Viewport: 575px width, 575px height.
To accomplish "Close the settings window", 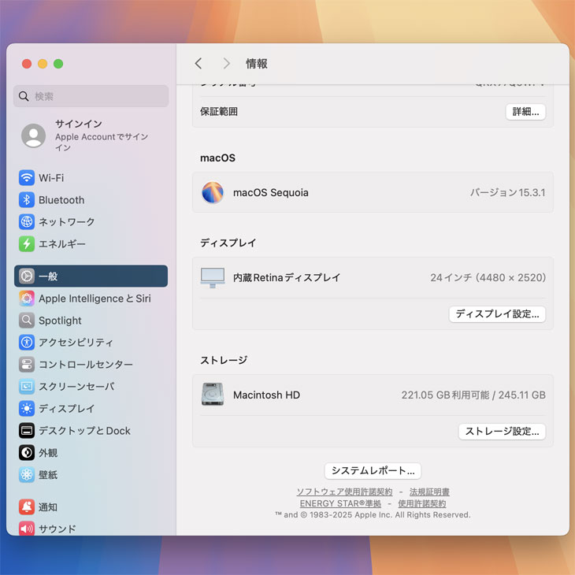I will click(x=27, y=64).
